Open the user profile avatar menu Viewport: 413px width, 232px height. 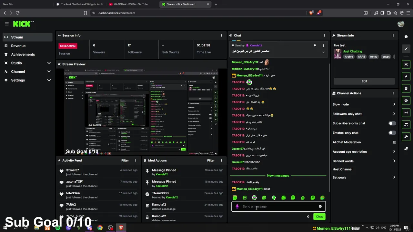[401, 24]
